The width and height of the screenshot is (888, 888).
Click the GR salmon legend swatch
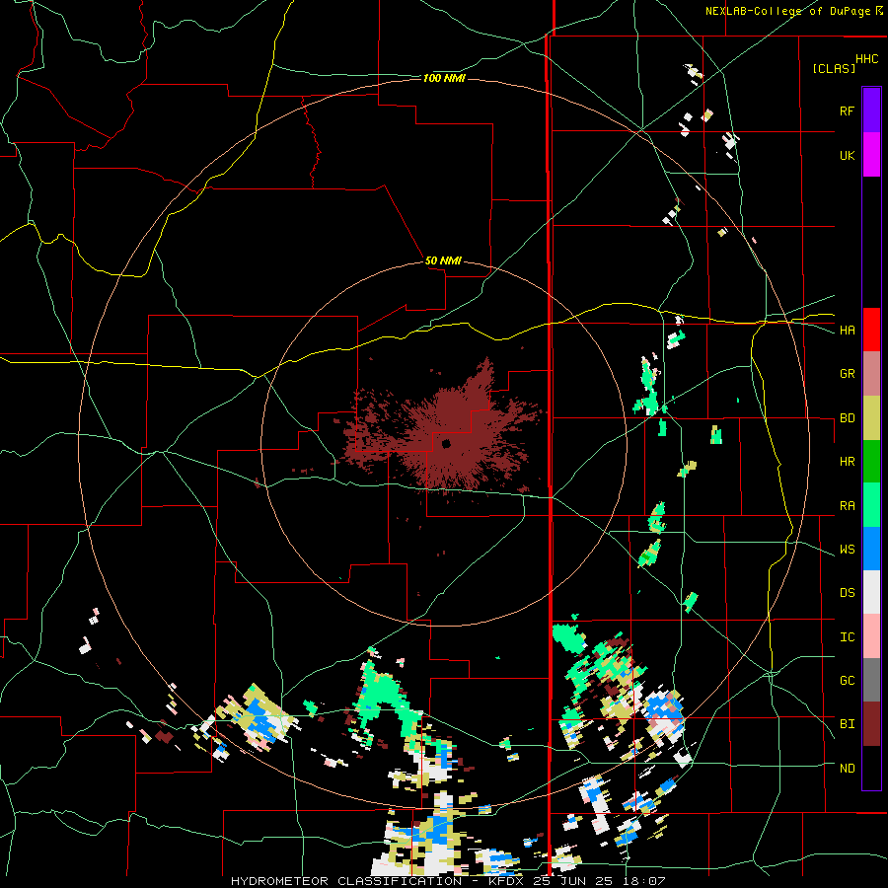pos(871,374)
